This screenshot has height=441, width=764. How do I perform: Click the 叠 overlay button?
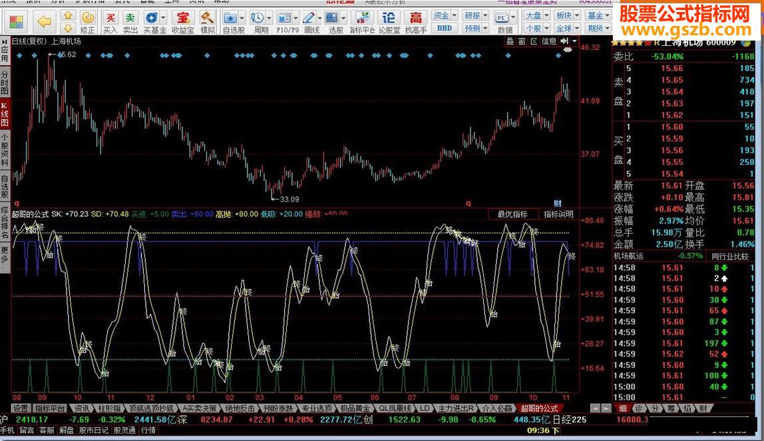pos(510,41)
